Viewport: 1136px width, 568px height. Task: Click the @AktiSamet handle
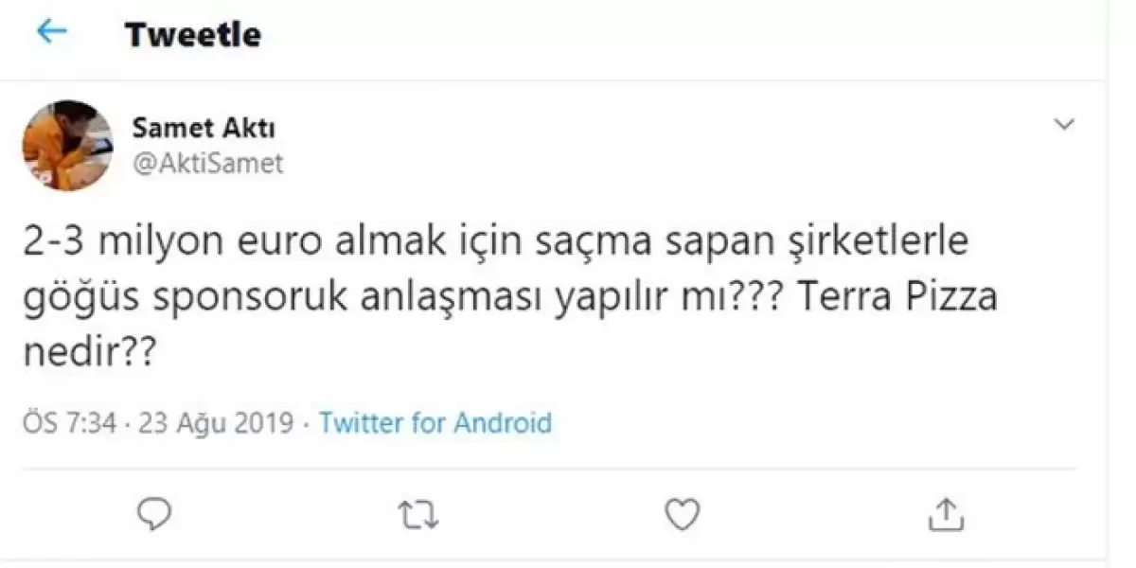[207, 163]
